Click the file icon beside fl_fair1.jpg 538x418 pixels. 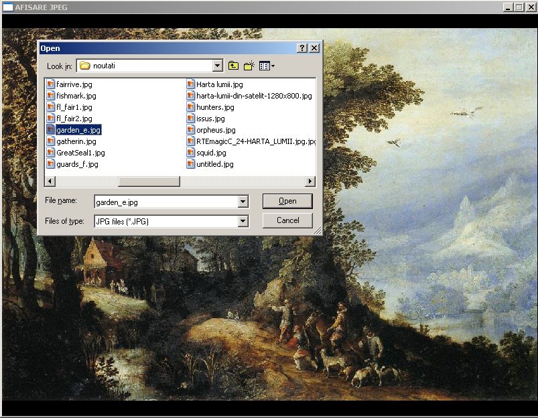pyautogui.click(x=50, y=107)
